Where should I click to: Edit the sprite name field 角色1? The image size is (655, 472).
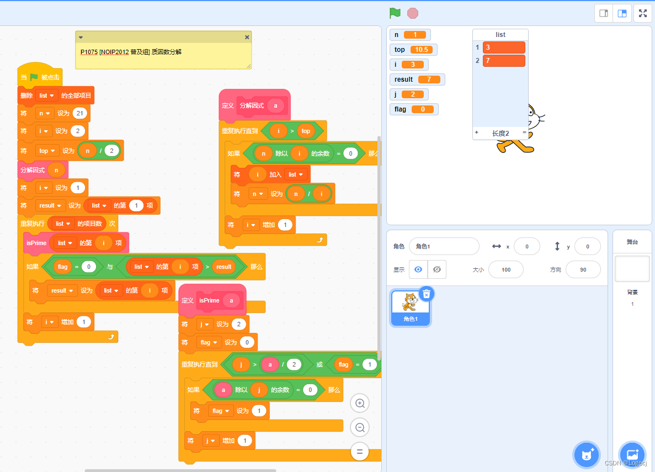[x=444, y=246]
